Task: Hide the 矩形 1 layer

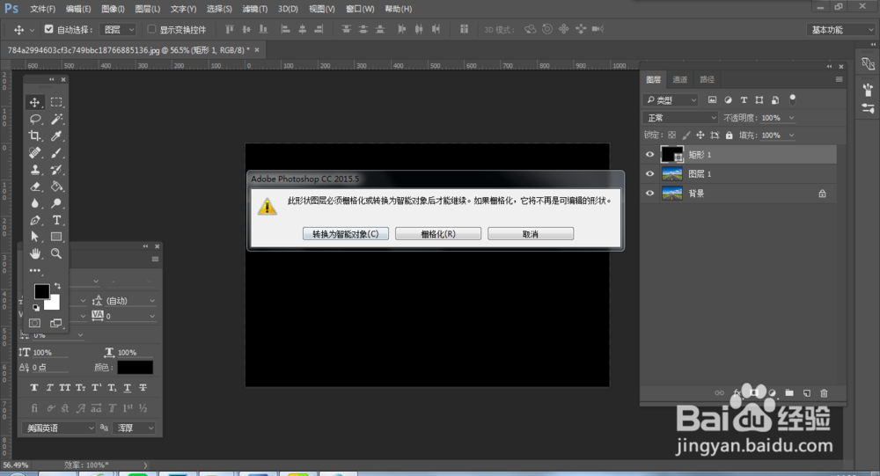Action: tap(650, 154)
